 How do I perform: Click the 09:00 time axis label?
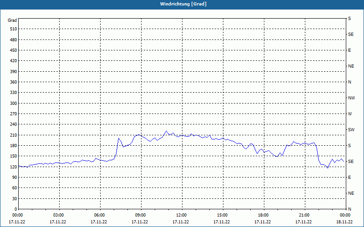[142, 215]
